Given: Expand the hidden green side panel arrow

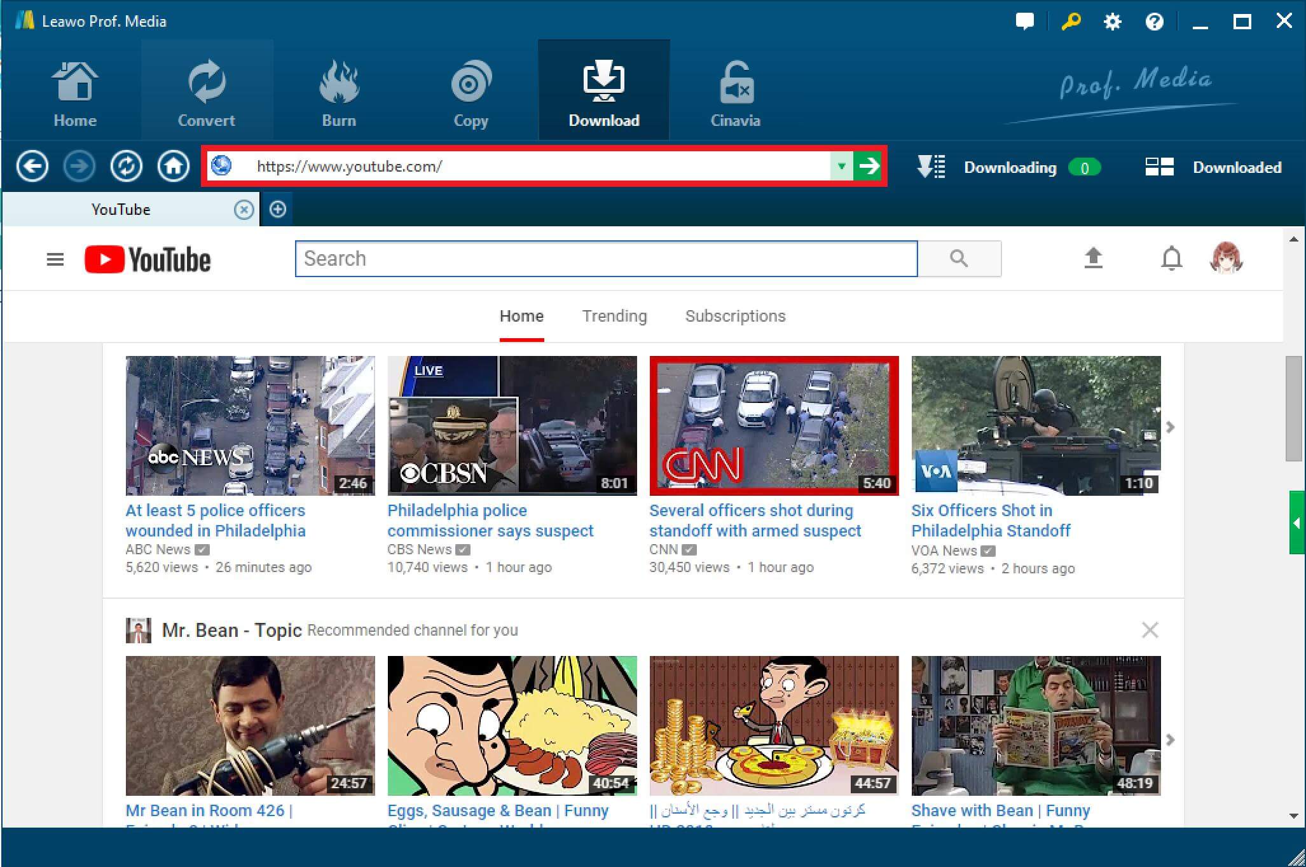Looking at the screenshot, I should click(x=1297, y=521).
